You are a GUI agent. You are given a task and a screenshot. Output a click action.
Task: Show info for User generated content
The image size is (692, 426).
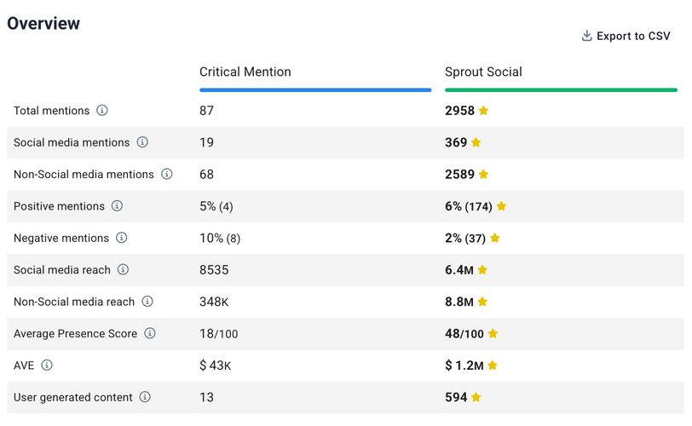pos(145,397)
